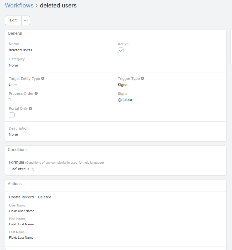Click the Trigger Type value 'Signal'
Screen dimensions: 232x250
[123, 85]
